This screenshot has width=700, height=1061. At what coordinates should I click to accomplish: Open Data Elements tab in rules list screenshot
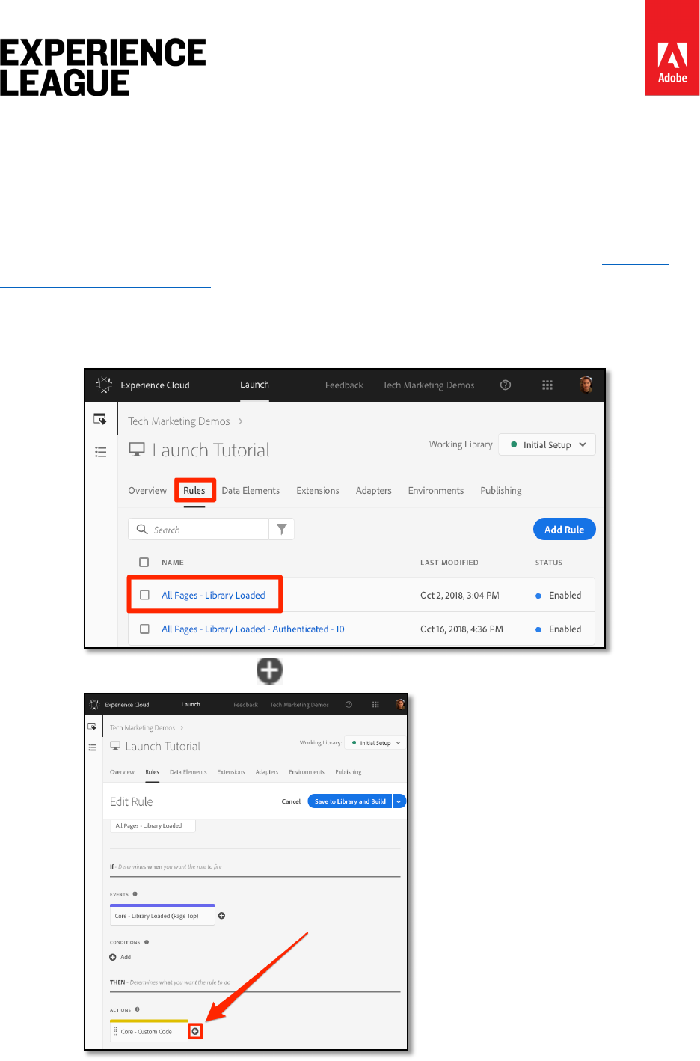(251, 491)
